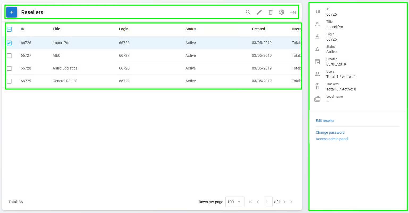Open the Rows per page dropdown

pos(235,202)
